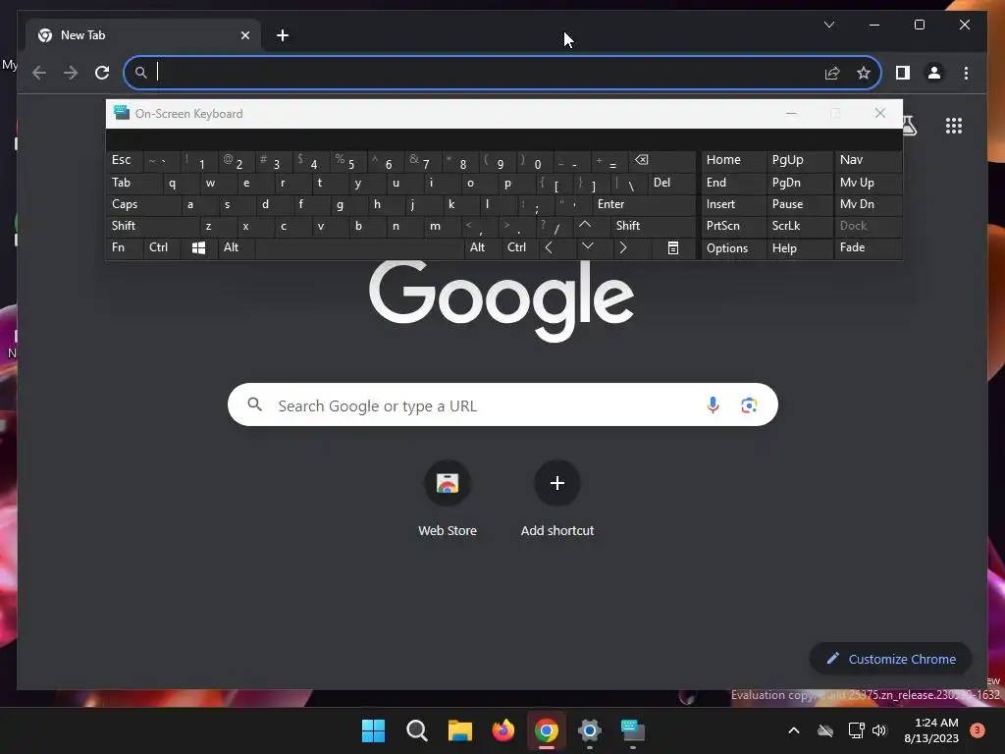
Task: Toggle Fade on On-Screen Keyboard
Action: click(x=868, y=247)
